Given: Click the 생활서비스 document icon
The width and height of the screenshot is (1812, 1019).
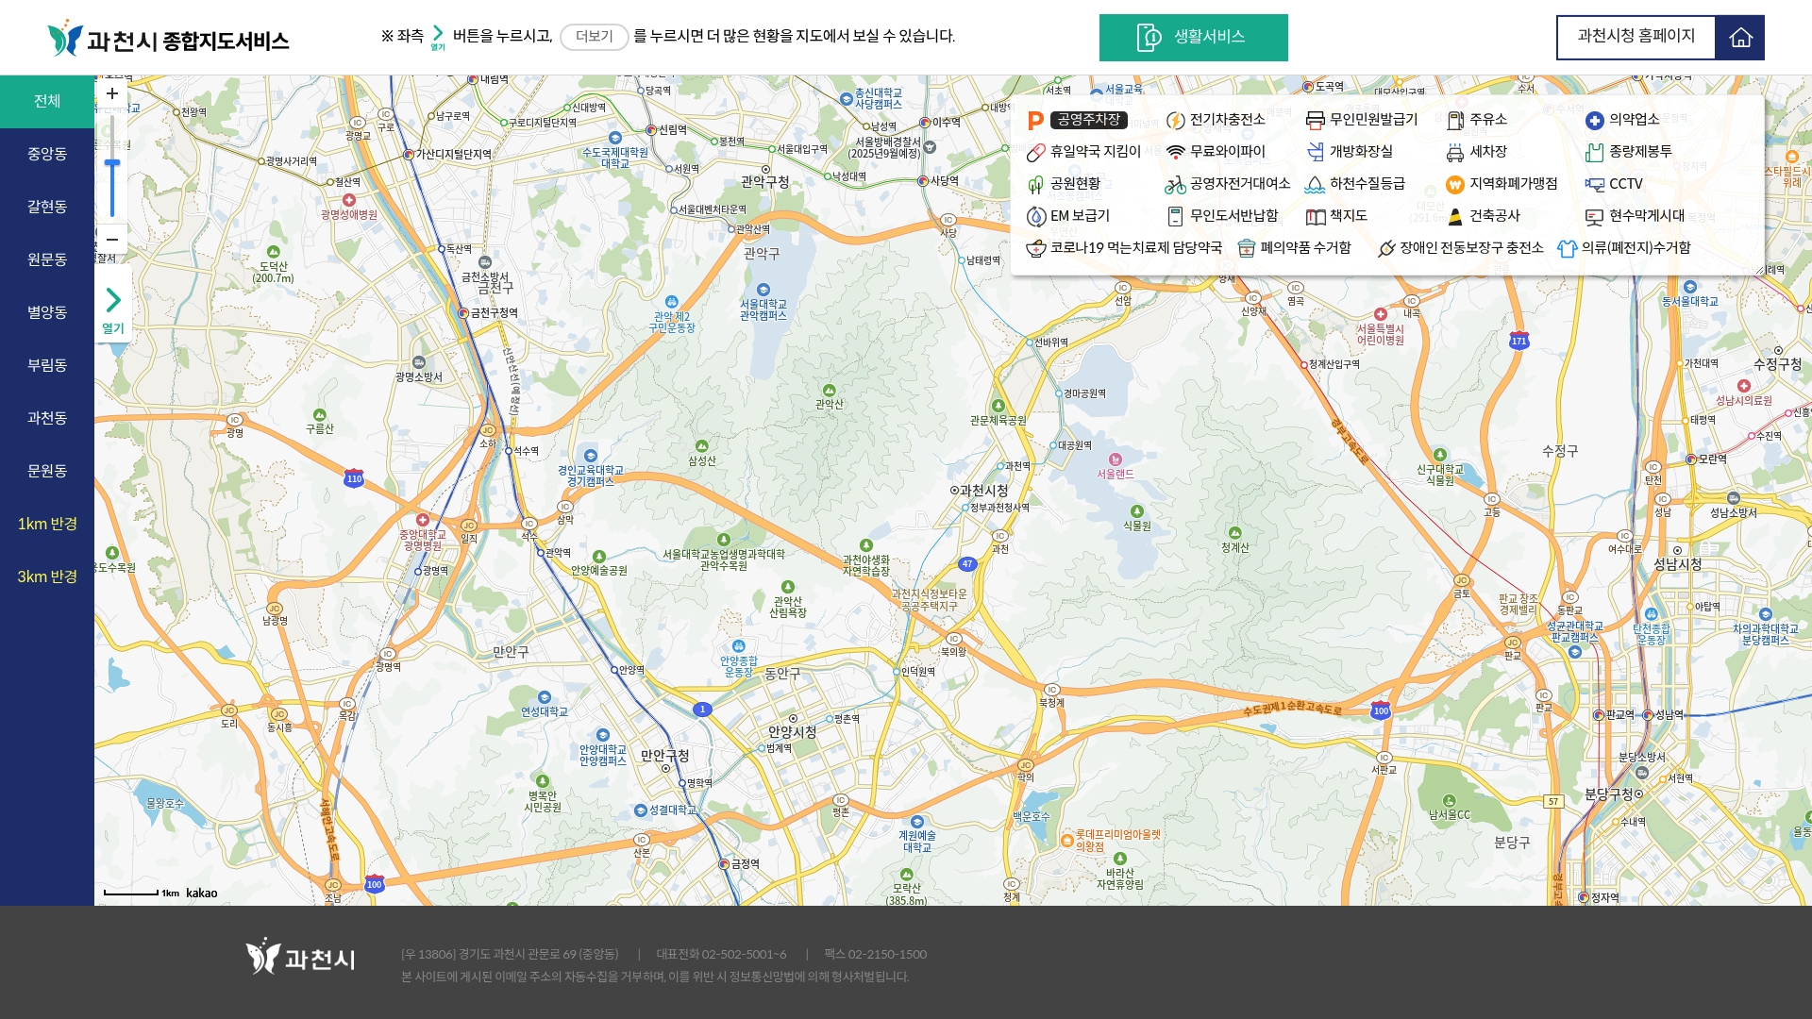Looking at the screenshot, I should click(x=1149, y=37).
